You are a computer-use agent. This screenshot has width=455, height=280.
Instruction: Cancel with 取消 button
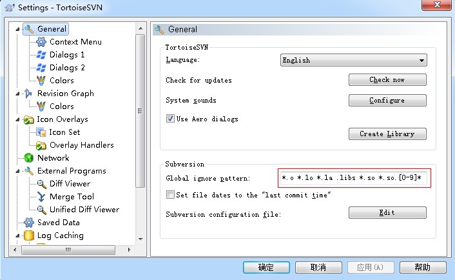[x=318, y=268]
